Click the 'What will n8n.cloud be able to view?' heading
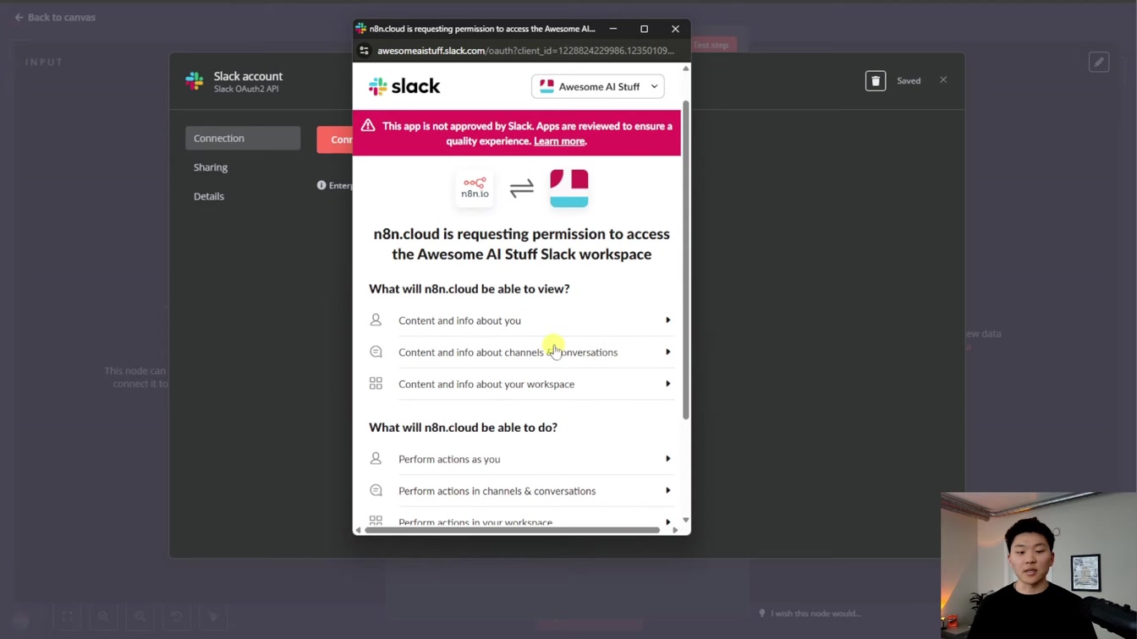Viewport: 1137px width, 639px height. pos(470,289)
